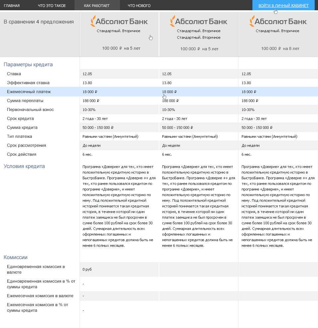Select the '100 000 ₽ на 8 лет' offer heading
This screenshot has height=328, width=318.
280,48
